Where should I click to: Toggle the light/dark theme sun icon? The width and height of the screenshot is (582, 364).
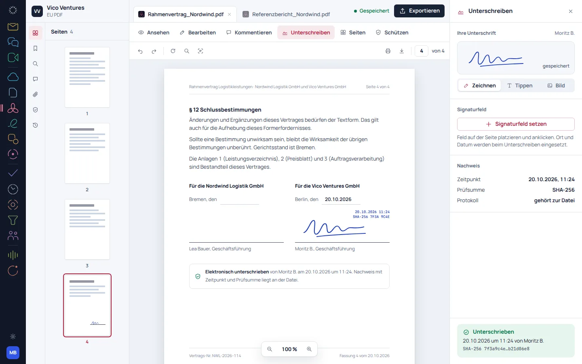[x=13, y=336]
